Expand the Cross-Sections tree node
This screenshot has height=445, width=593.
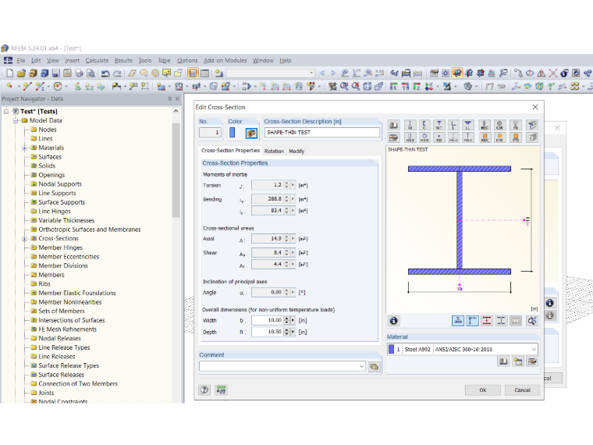pos(24,239)
